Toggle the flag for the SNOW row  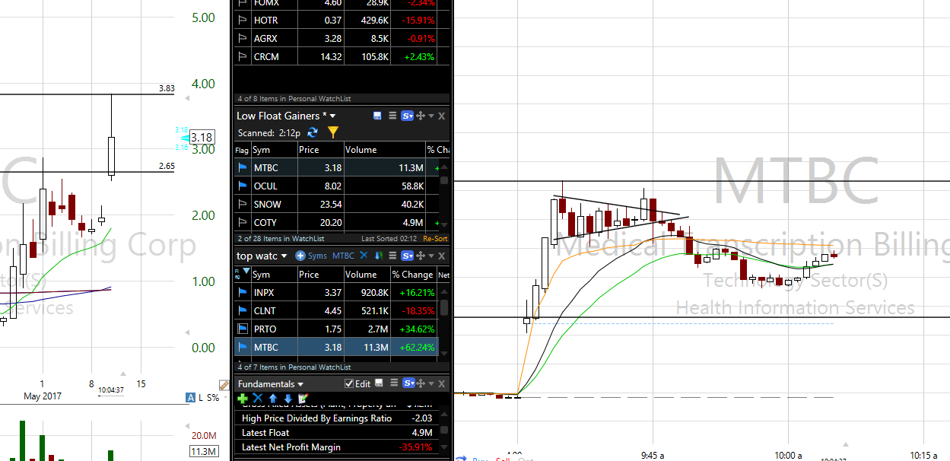pos(243,205)
